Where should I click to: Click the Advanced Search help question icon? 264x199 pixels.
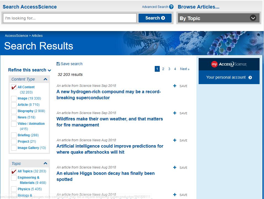point(171,7)
